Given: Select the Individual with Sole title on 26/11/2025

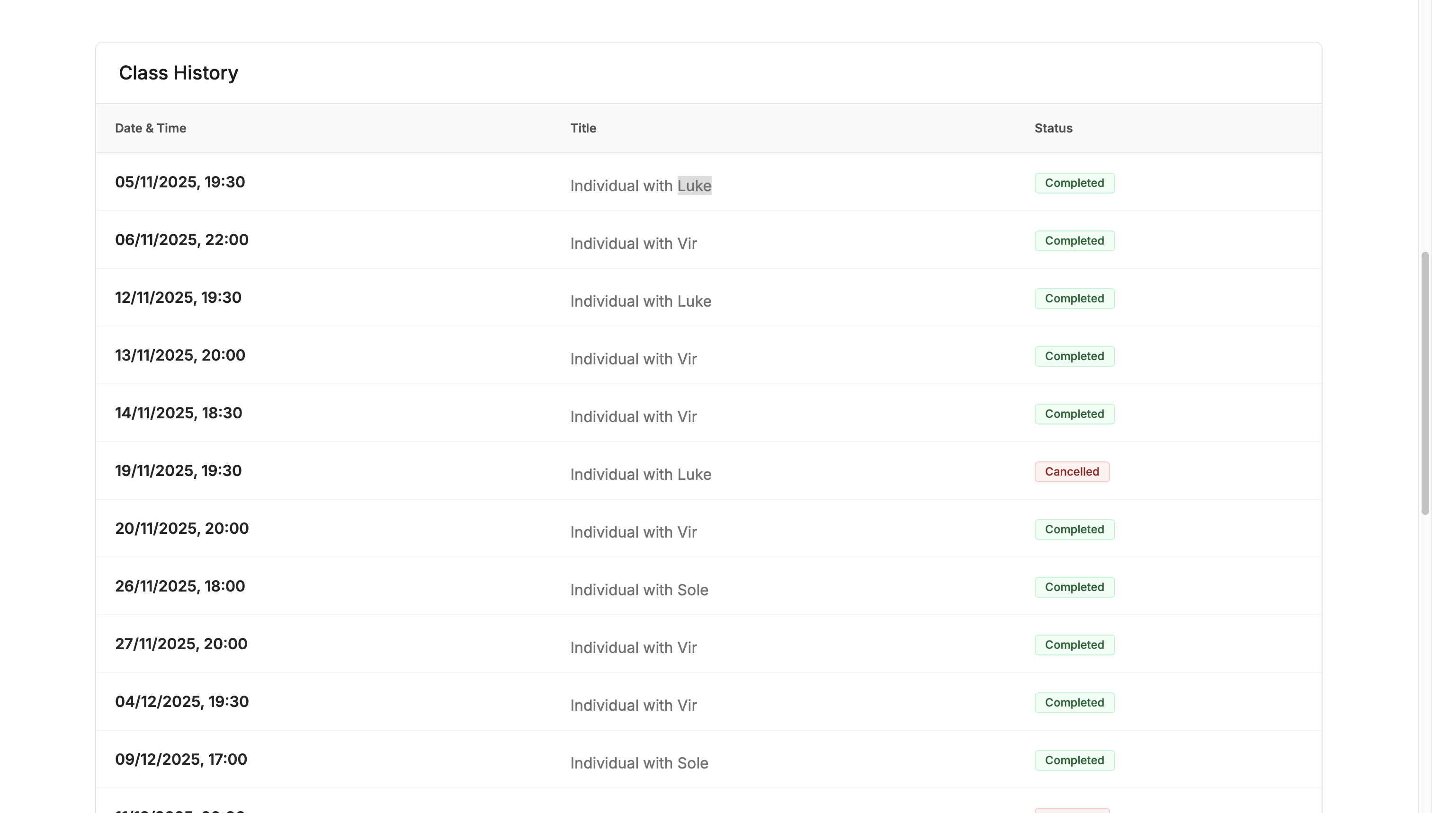Looking at the screenshot, I should 639,590.
